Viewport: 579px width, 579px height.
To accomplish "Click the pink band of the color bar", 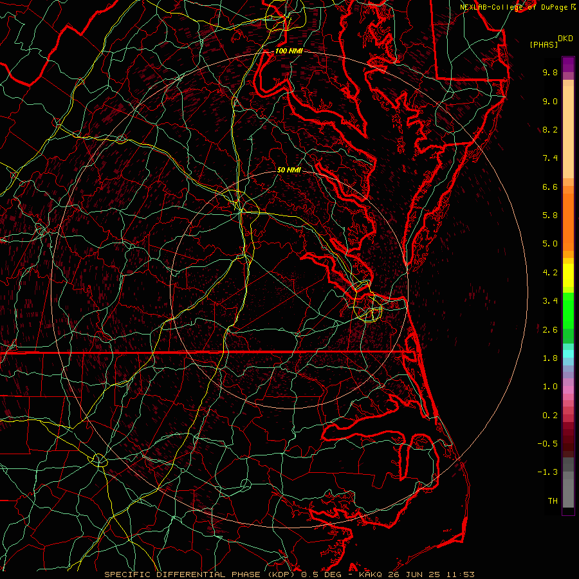I will click(x=568, y=390).
